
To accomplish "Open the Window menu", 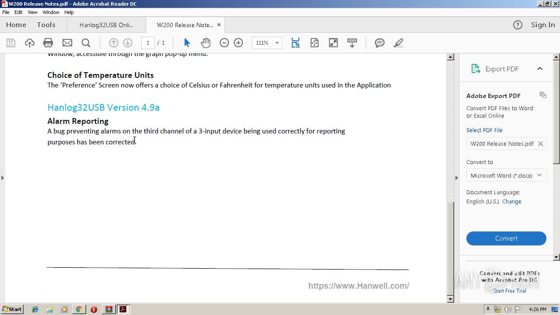I will click(x=51, y=12).
